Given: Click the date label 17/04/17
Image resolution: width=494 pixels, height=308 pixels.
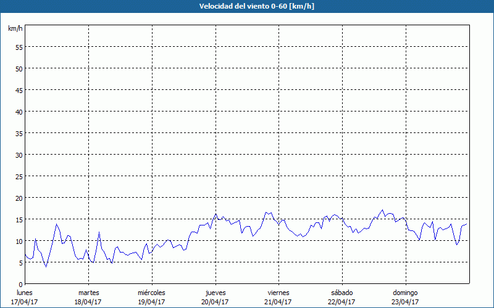Looking at the screenshot, I should tap(25, 302).
